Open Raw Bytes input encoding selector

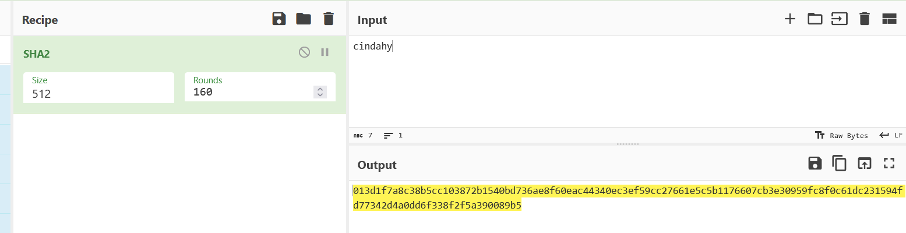842,135
